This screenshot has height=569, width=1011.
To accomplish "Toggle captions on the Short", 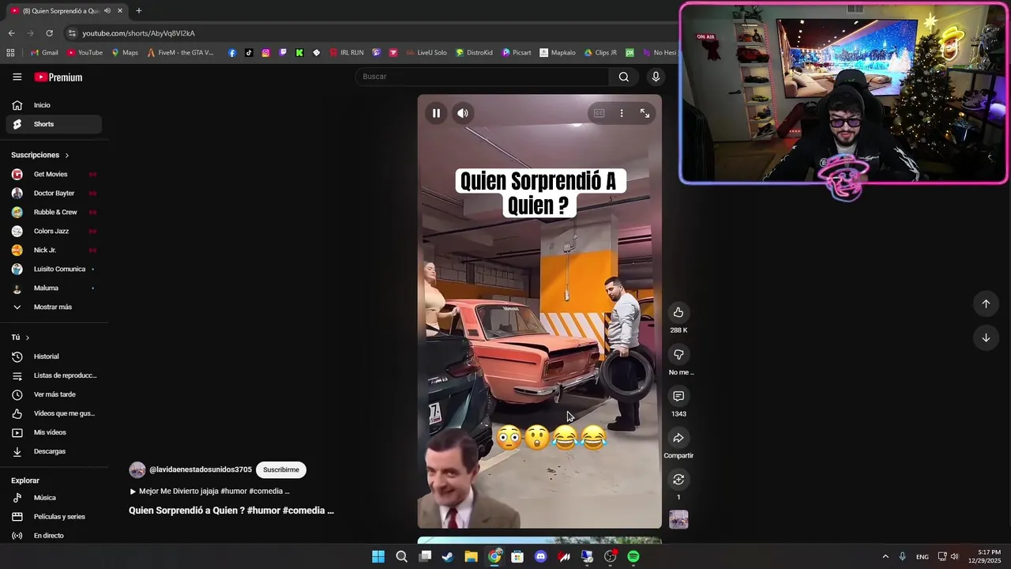I will coord(599,113).
